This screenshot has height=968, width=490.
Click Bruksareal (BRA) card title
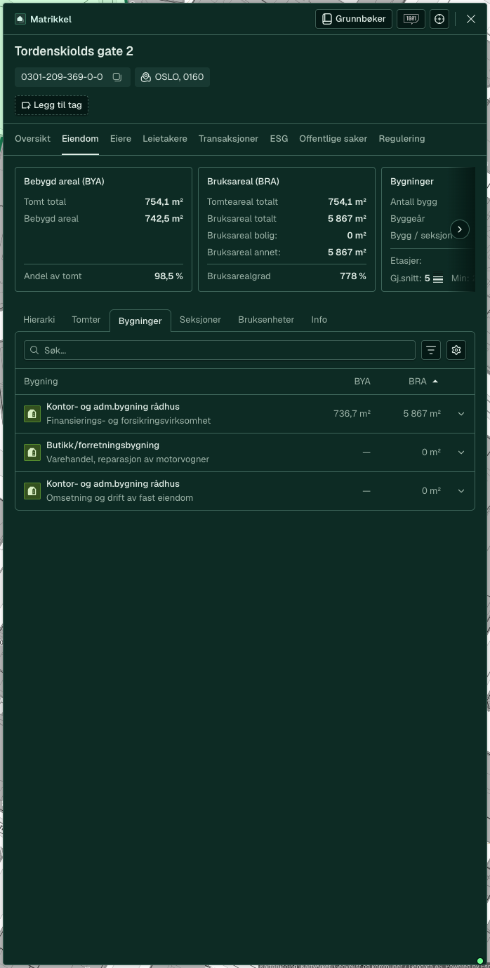[243, 182]
